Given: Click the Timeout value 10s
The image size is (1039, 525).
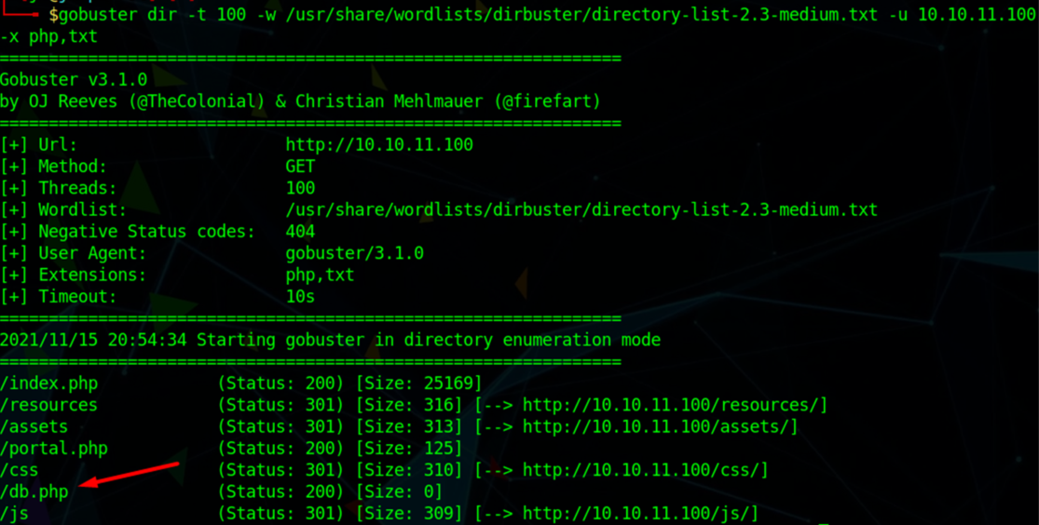Looking at the screenshot, I should tap(300, 297).
